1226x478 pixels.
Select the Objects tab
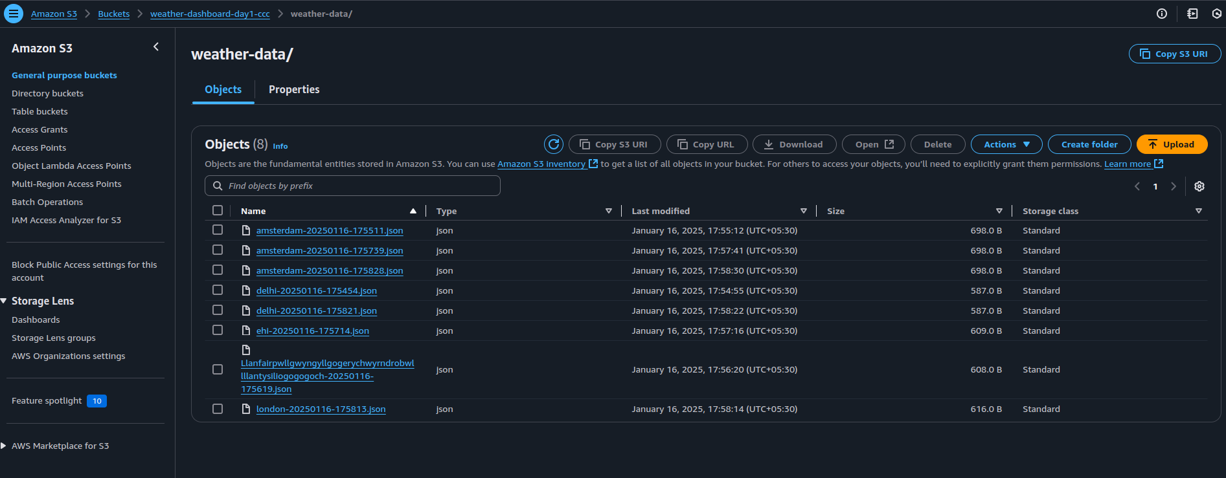coord(223,90)
